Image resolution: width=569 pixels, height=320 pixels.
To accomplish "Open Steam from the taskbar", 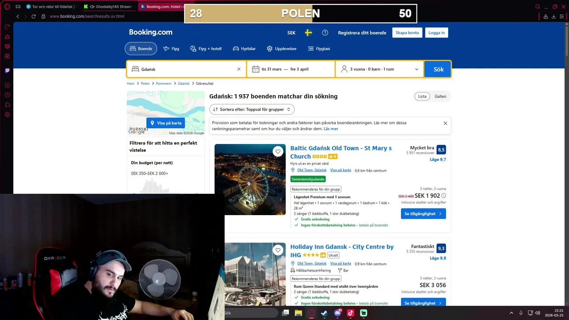I will coord(324,313).
